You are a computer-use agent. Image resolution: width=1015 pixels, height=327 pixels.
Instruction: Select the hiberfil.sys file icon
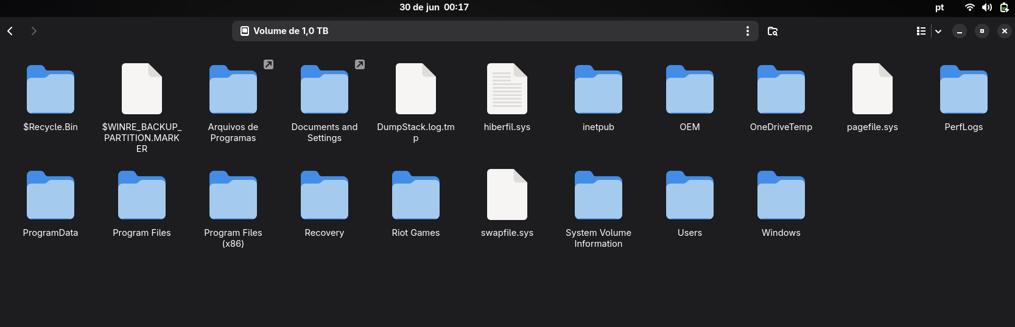click(507, 89)
